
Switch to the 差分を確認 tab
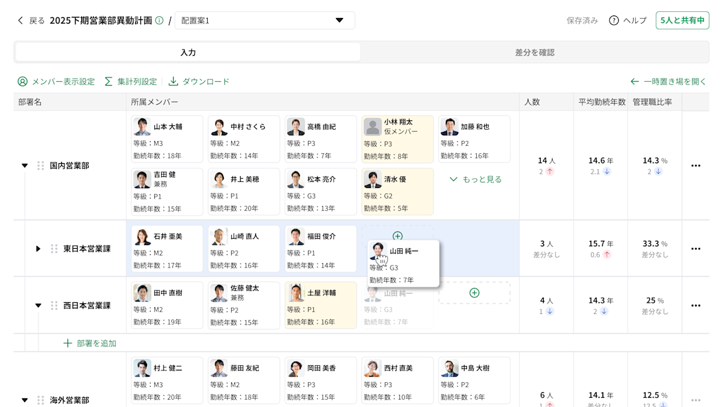tap(534, 52)
